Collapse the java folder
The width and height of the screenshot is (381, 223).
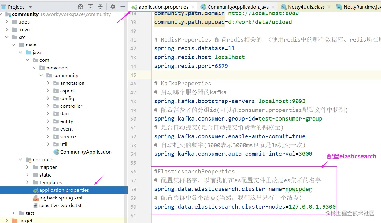[20, 53]
